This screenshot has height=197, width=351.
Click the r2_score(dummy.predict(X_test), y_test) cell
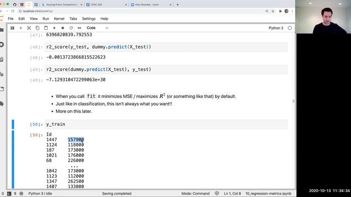tap(166, 69)
